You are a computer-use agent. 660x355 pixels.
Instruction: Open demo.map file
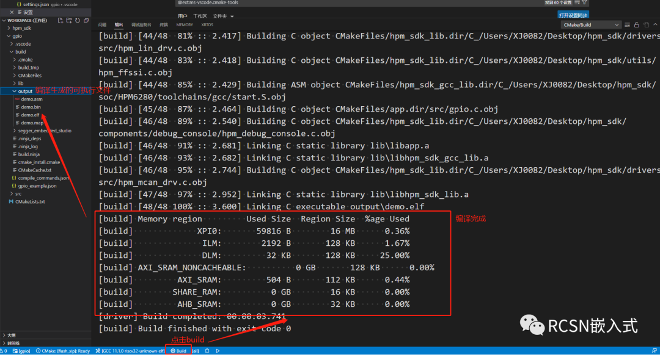[x=32, y=123]
